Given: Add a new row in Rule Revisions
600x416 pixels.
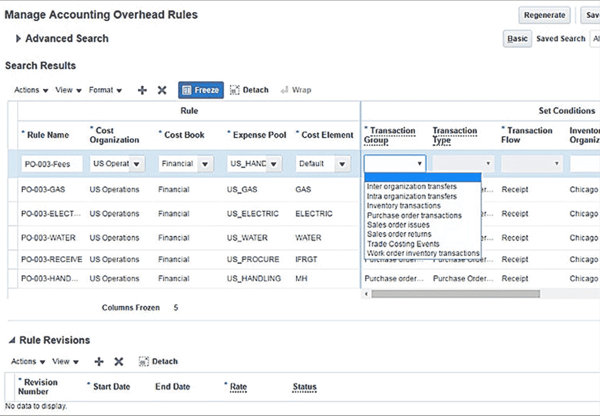Looking at the screenshot, I should [99, 362].
